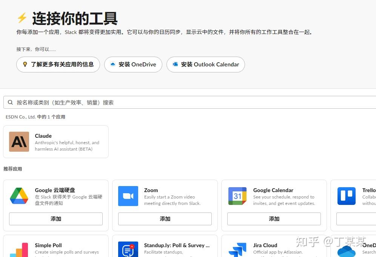Click the 连接你的工具 heading
The height and width of the screenshot is (257, 376).
click(x=75, y=18)
